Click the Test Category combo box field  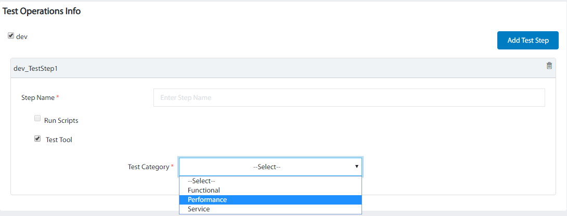click(266, 167)
